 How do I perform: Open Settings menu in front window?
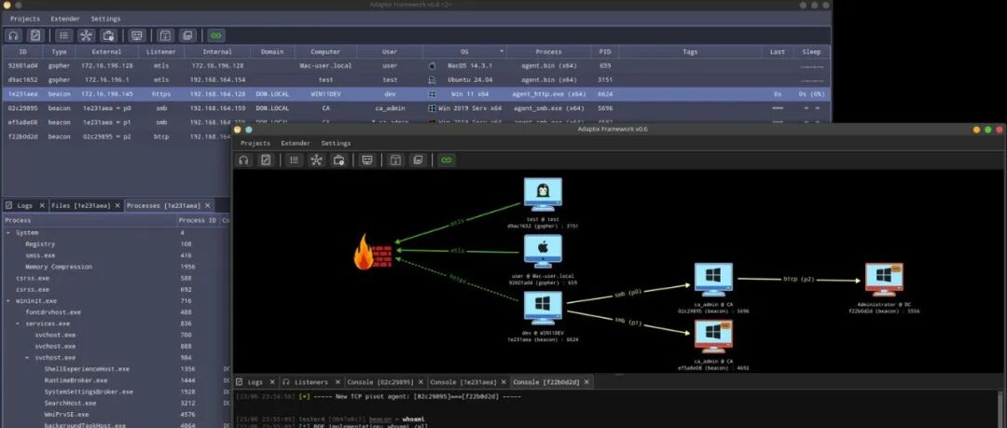[x=336, y=144]
